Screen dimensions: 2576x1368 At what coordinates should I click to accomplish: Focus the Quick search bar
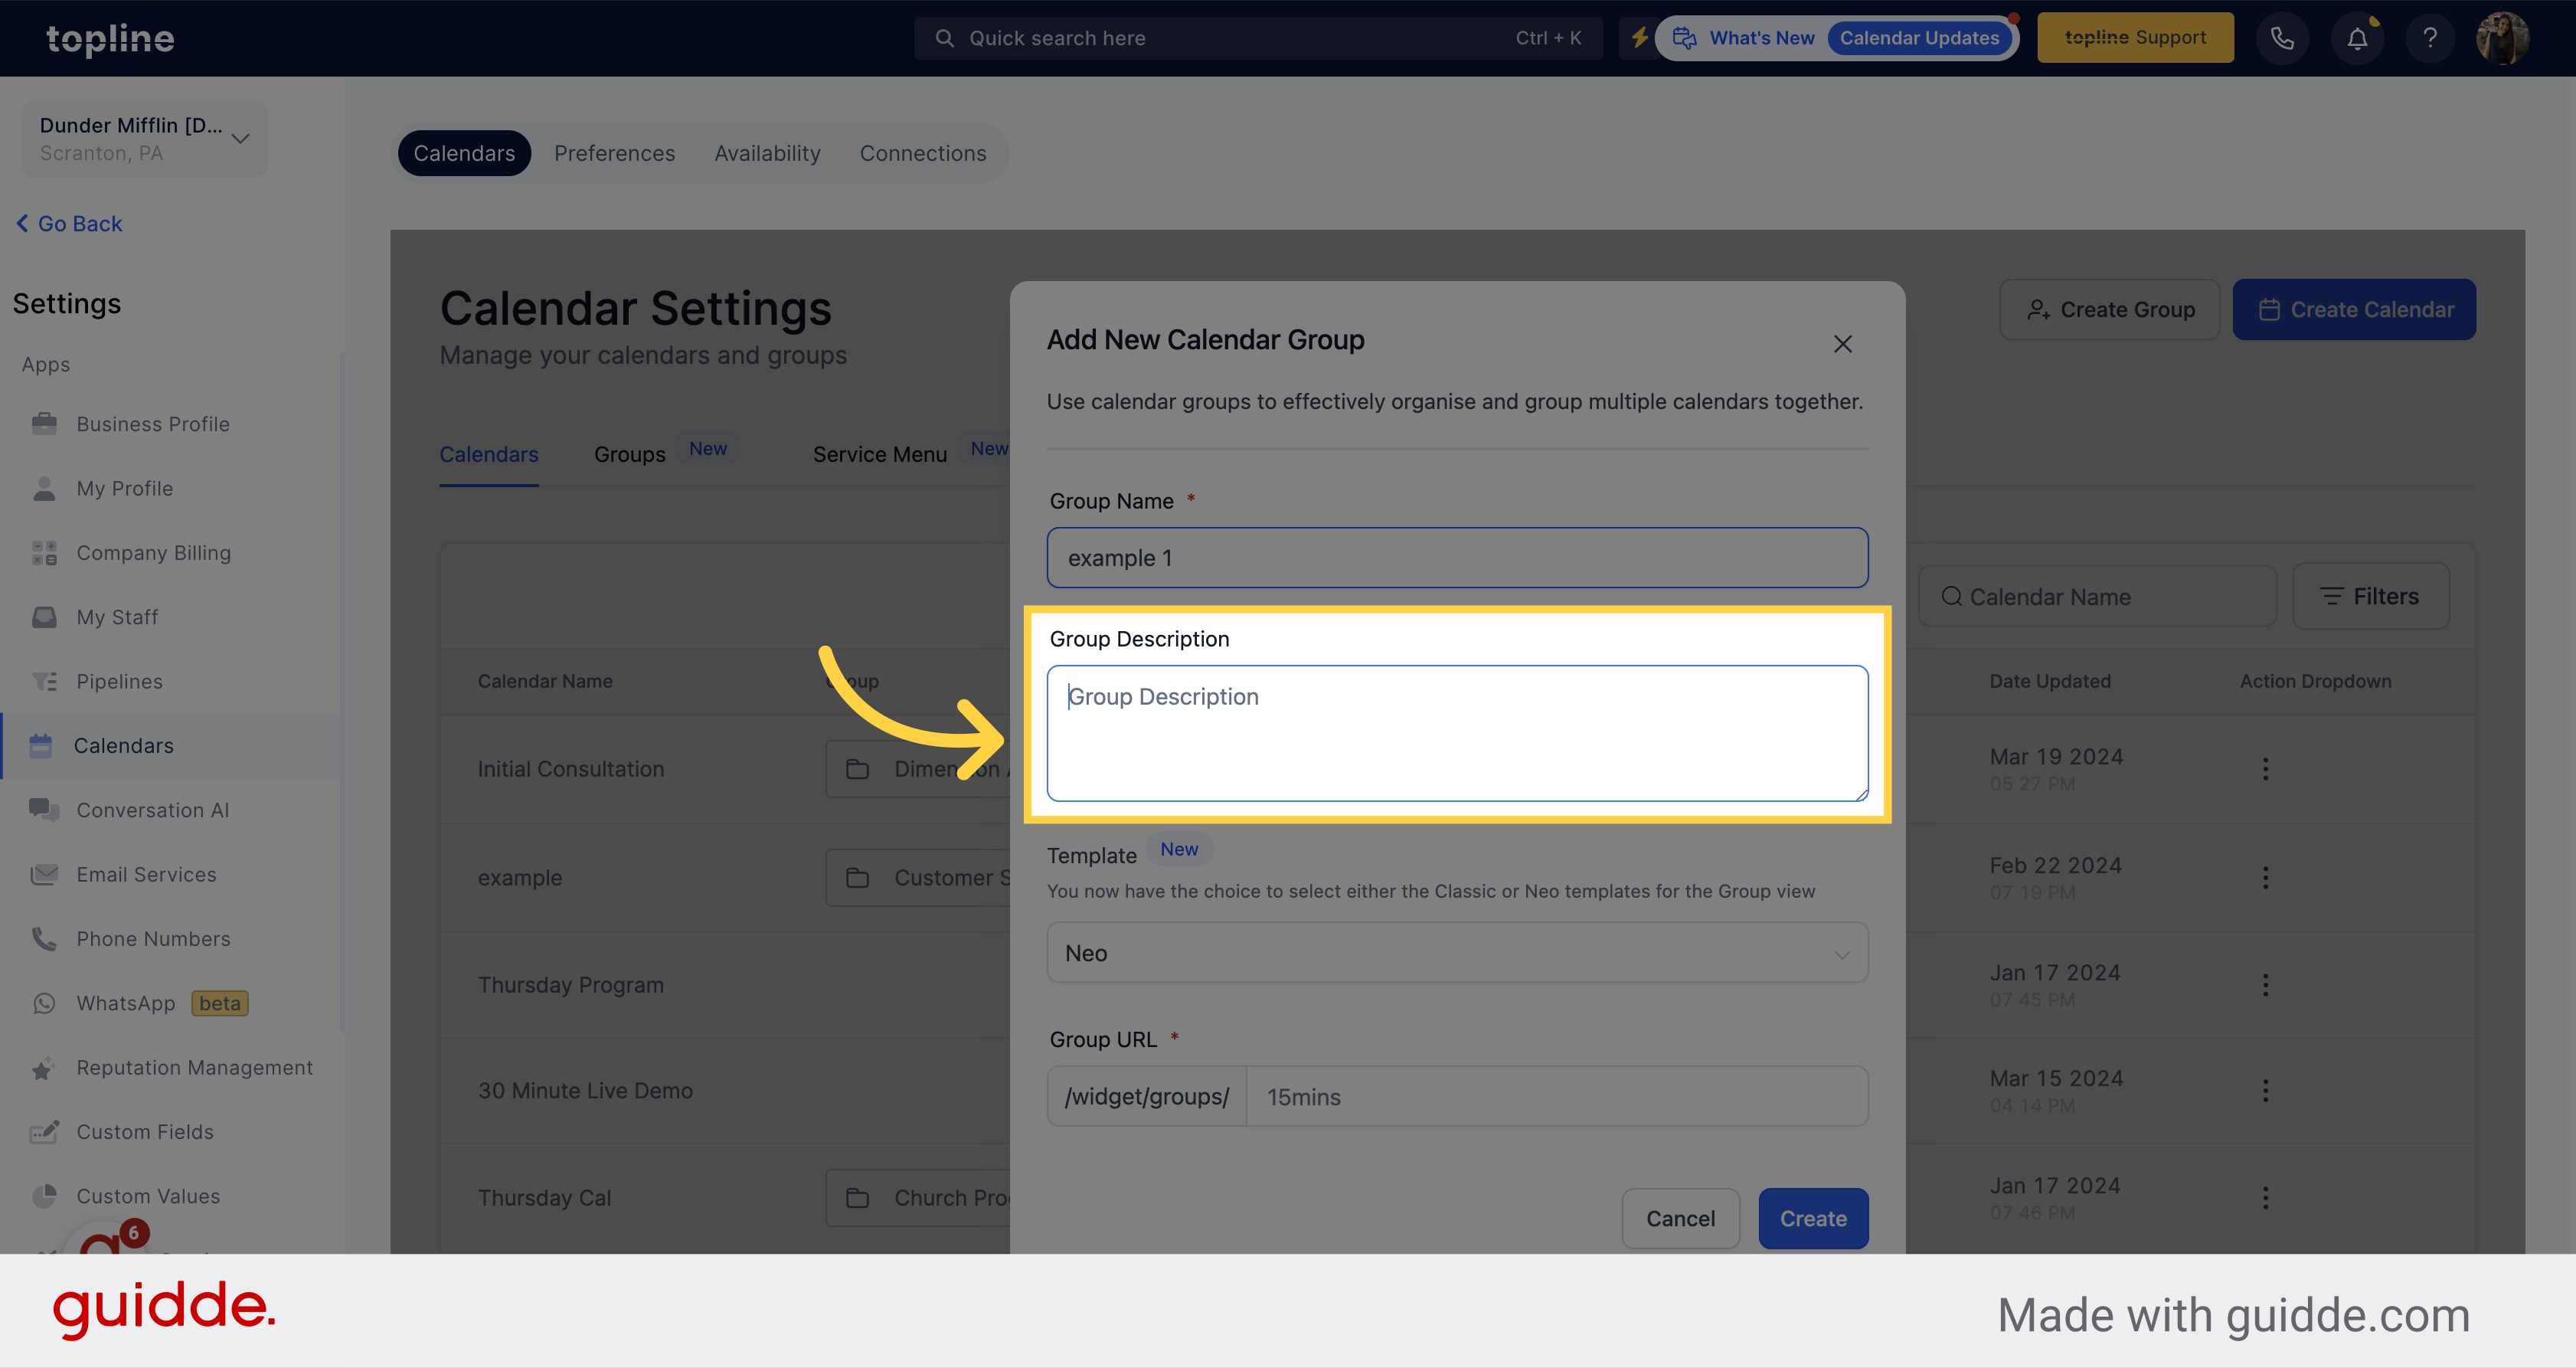[1258, 38]
